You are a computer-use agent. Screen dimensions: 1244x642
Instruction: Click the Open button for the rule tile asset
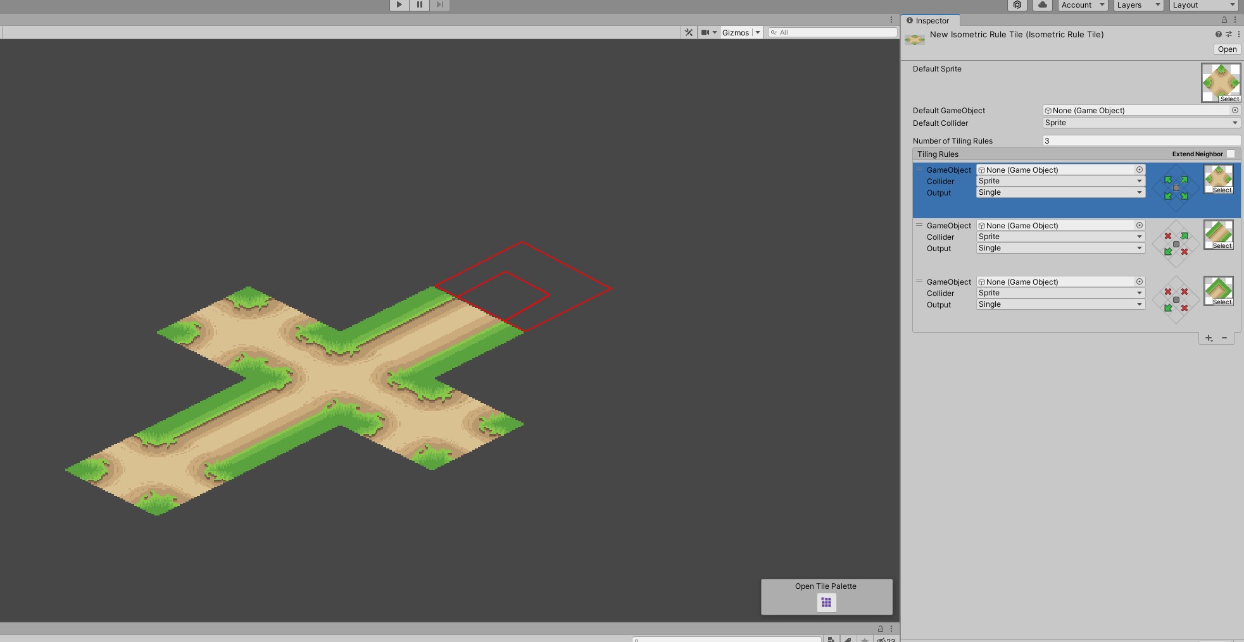1227,49
